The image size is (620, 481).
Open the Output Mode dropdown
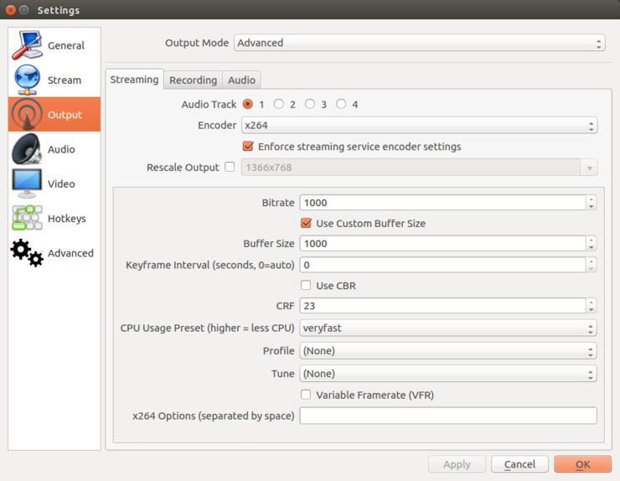pyautogui.click(x=420, y=43)
